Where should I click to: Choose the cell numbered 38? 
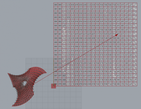[x=131, y=80]
